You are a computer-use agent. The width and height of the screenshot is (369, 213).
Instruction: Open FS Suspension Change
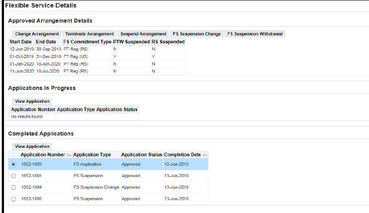click(196, 34)
